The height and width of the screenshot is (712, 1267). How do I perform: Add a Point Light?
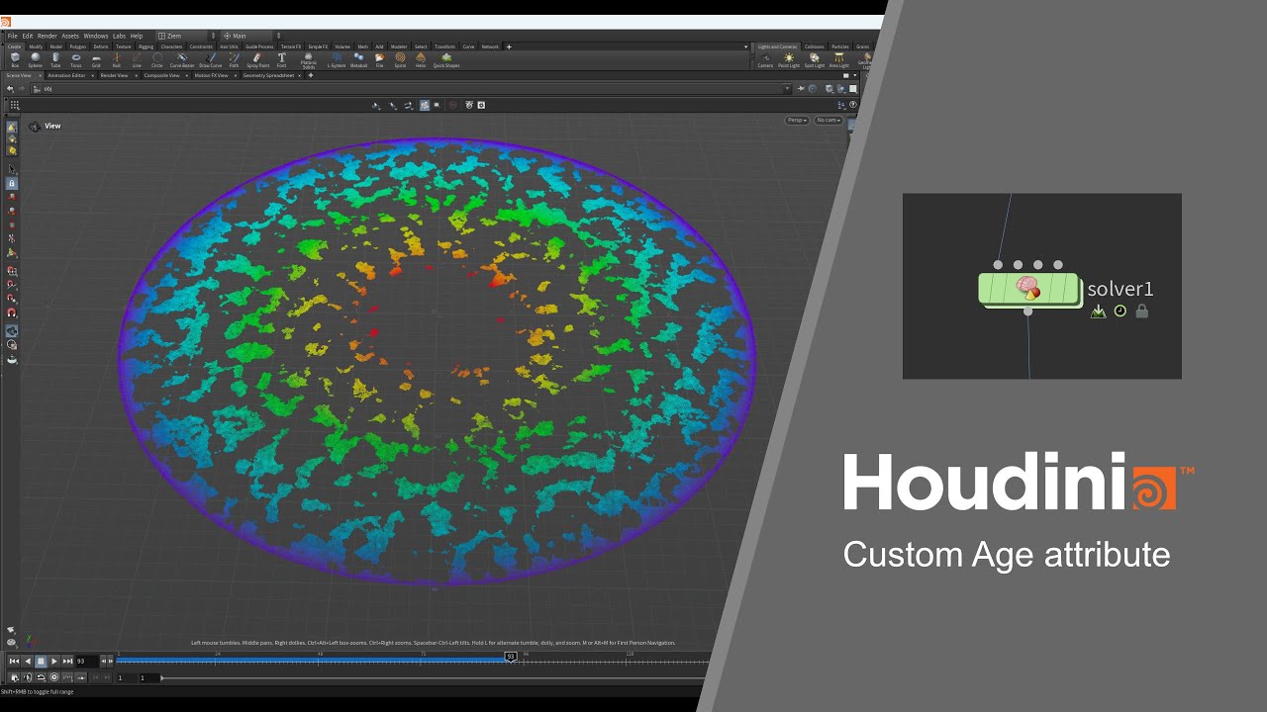click(789, 60)
